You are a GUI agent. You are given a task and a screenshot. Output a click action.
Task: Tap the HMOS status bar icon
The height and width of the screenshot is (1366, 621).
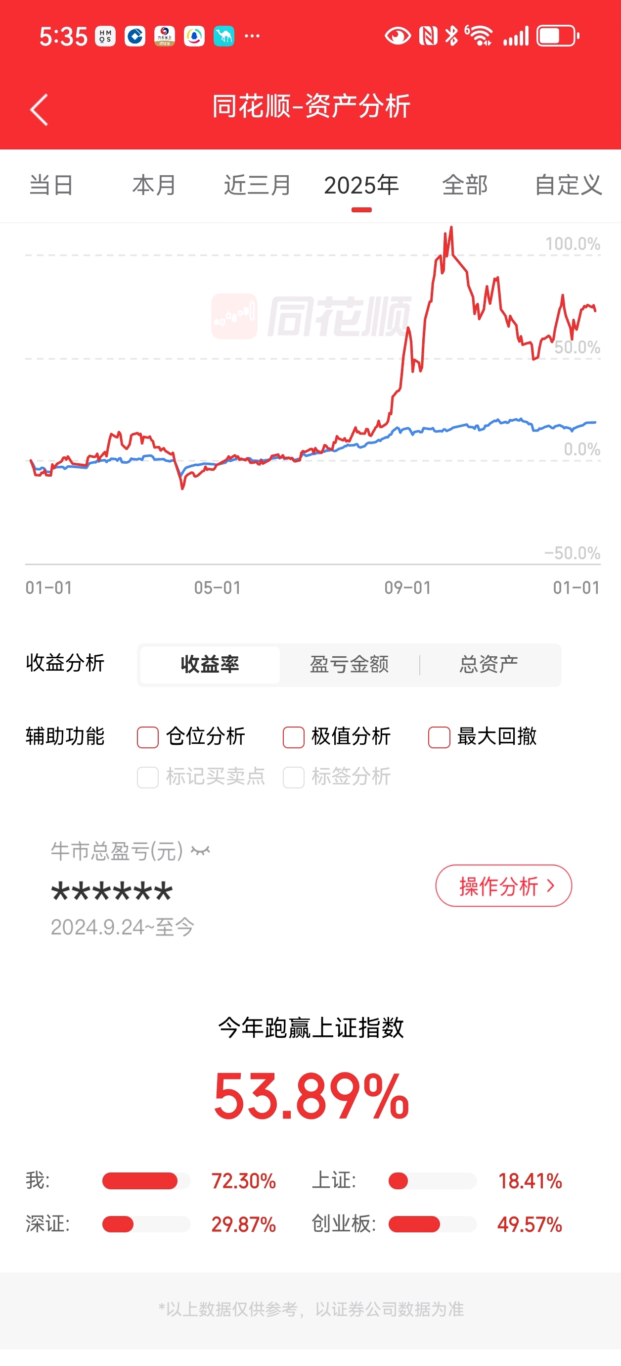tap(105, 37)
